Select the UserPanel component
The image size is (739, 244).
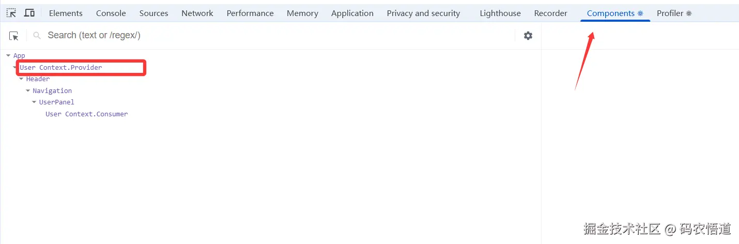[x=56, y=102]
